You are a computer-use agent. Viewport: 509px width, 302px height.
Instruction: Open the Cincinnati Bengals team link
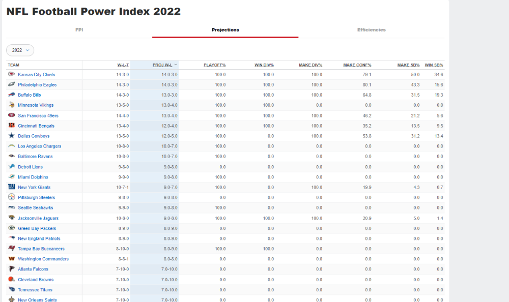36,126
